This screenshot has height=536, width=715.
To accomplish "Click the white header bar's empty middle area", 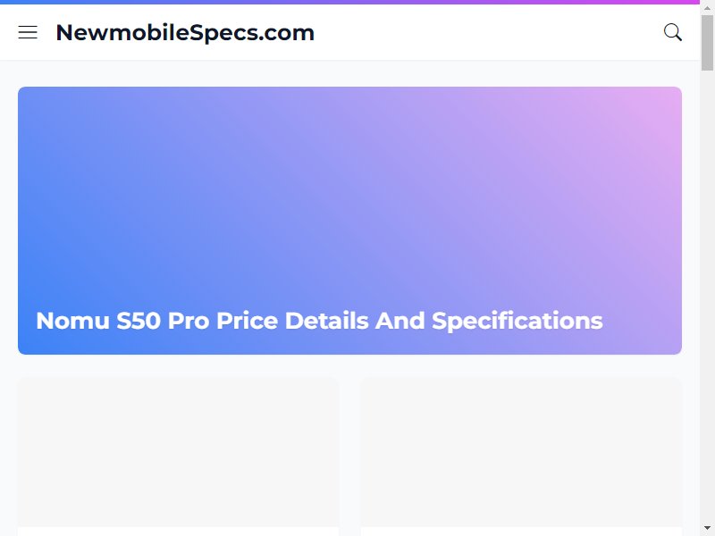I will point(488,32).
